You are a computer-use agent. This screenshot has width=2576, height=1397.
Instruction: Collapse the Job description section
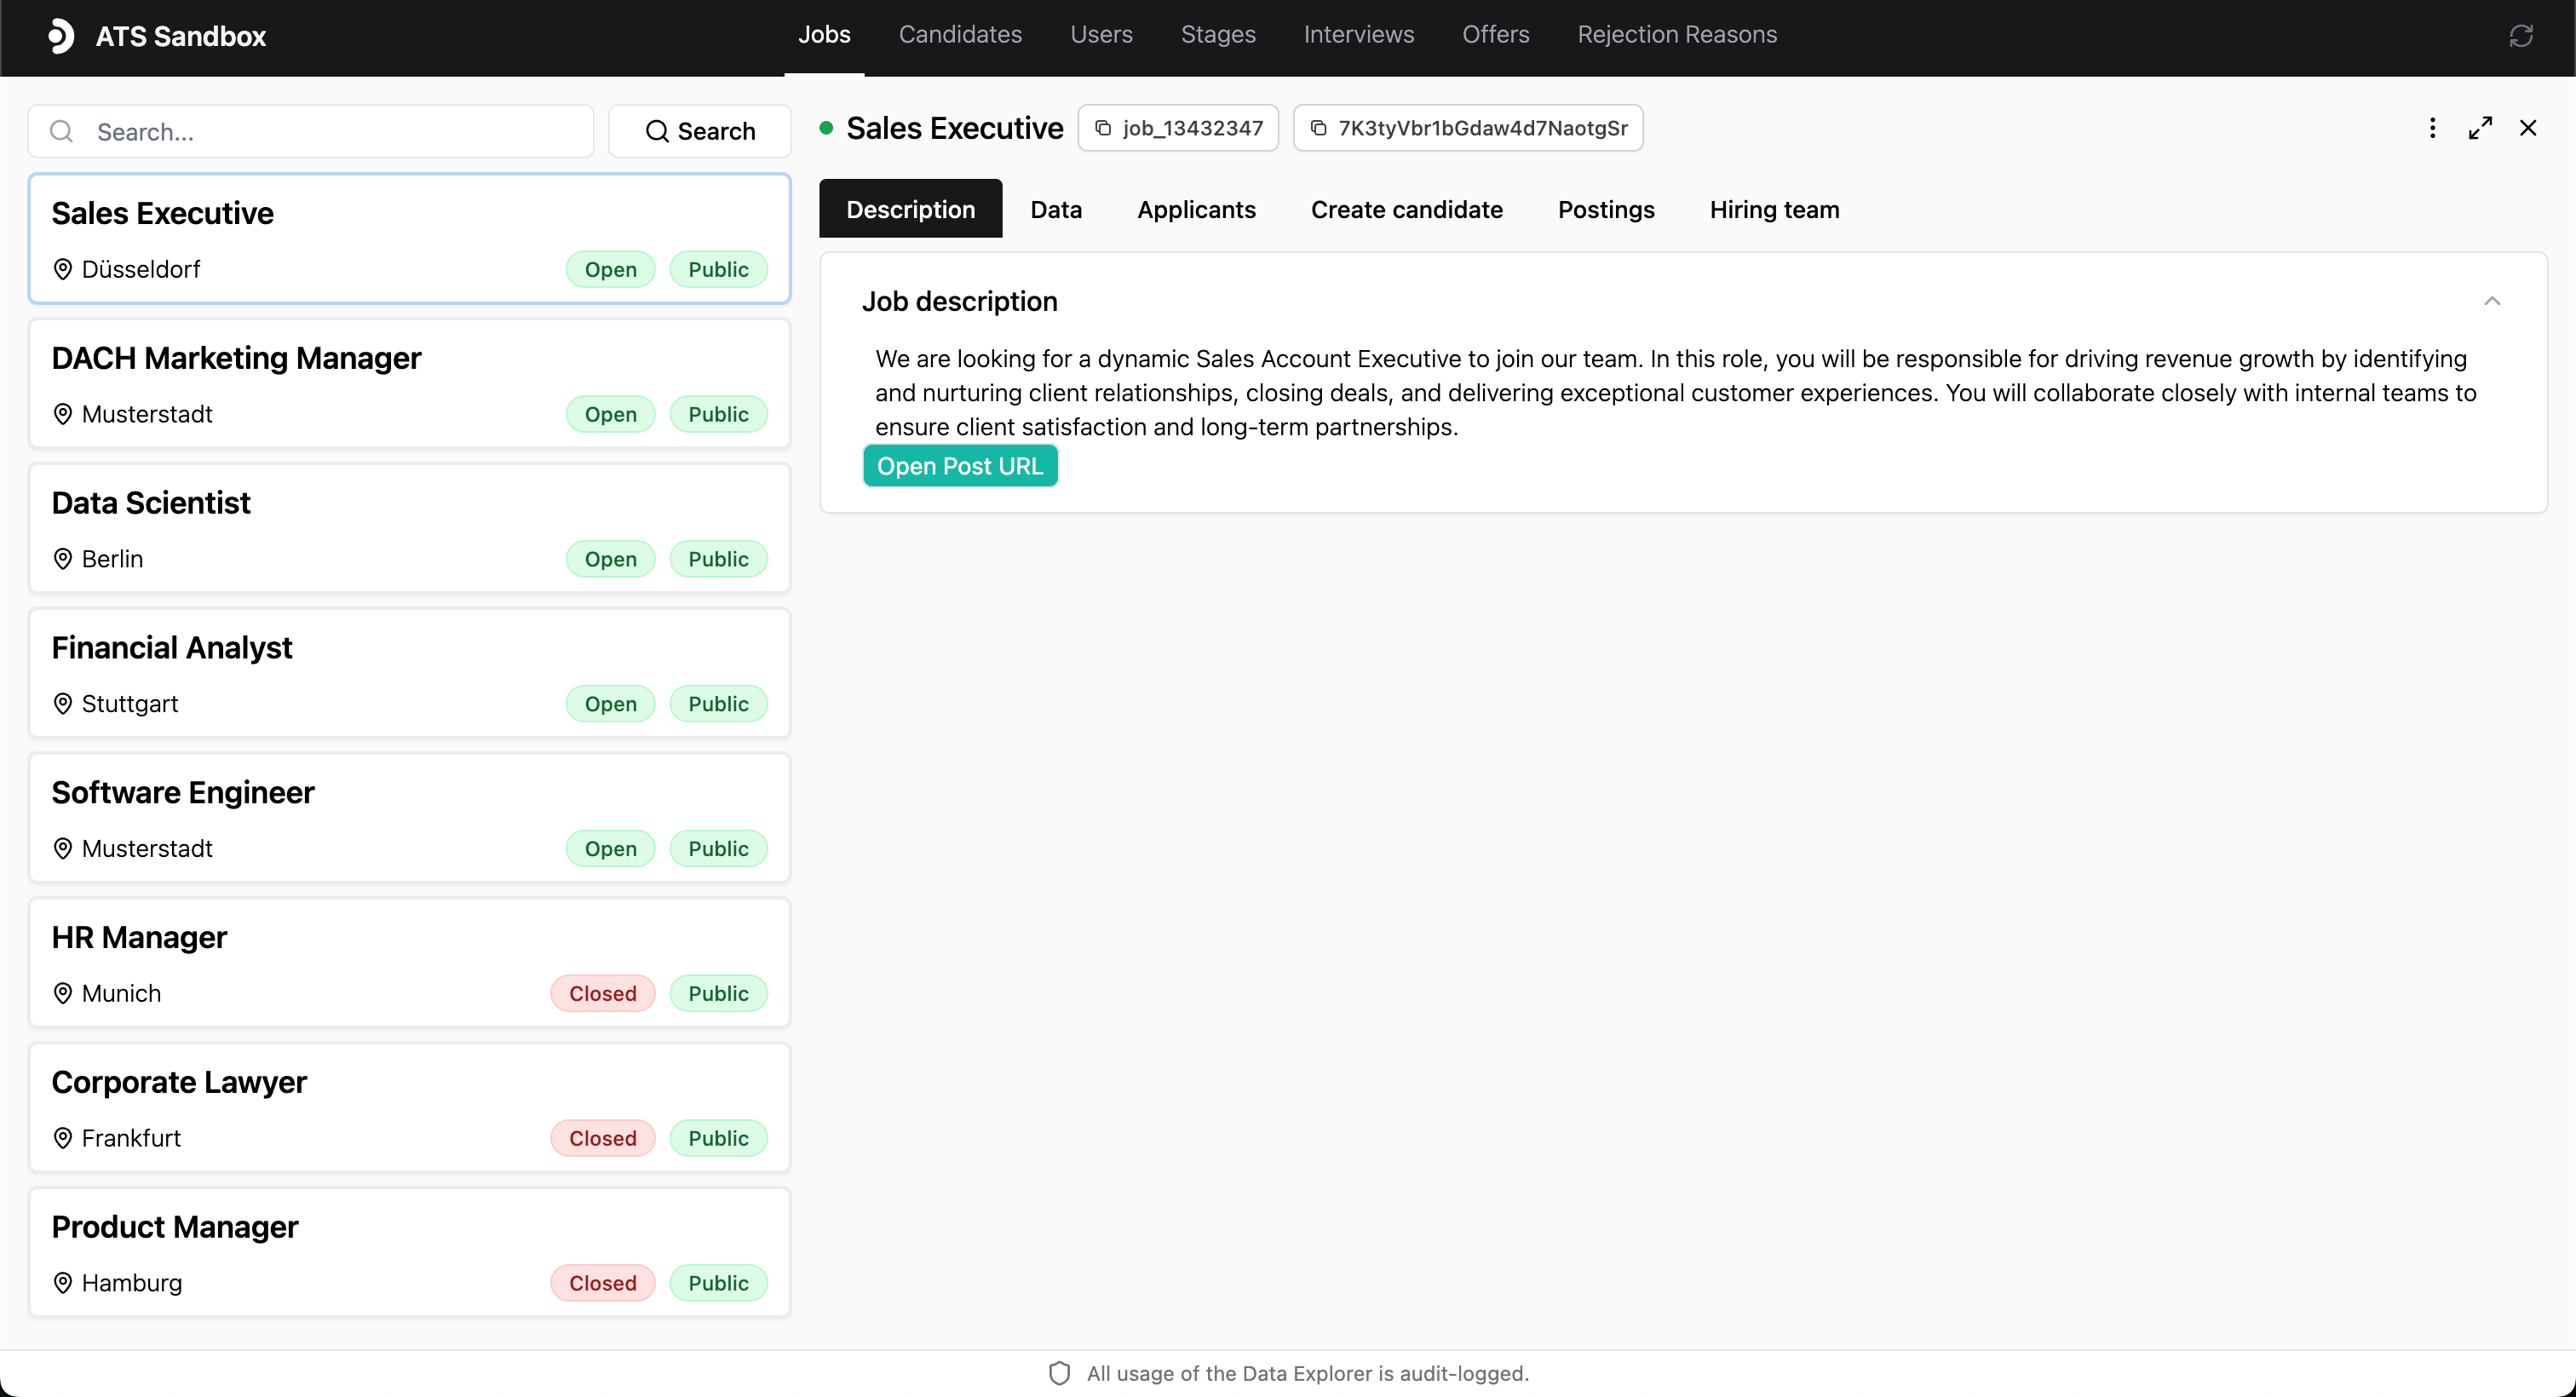(2492, 301)
